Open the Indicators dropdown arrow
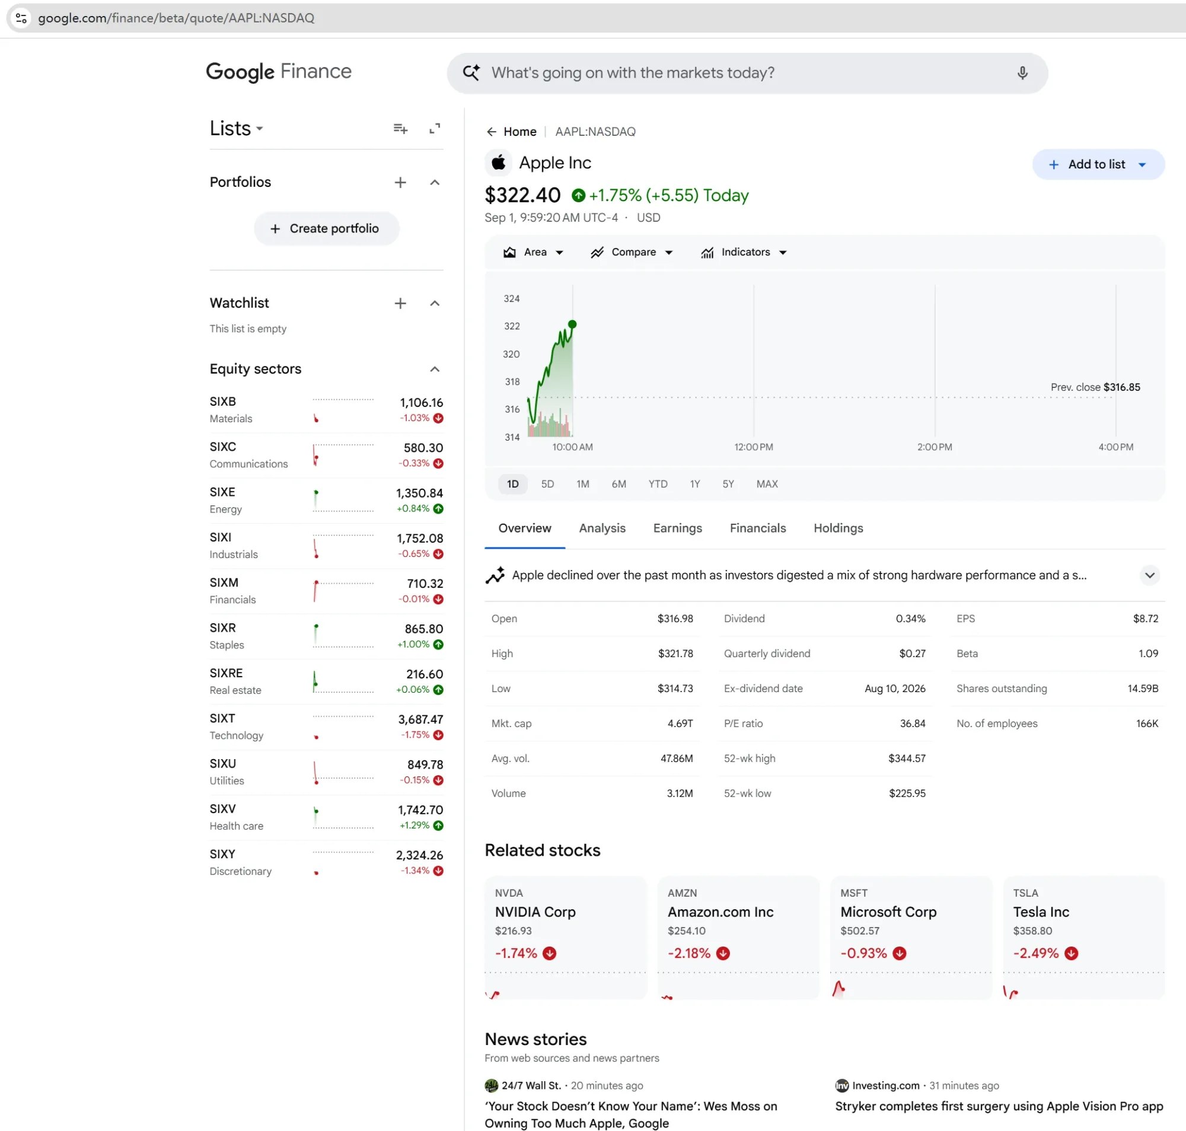 coord(783,253)
